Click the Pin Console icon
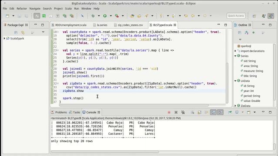Image resolution: width=278 pixels, height=156 pixels. coord(230,112)
